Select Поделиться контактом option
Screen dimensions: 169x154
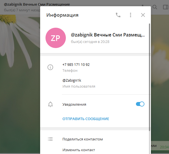(x=83, y=139)
